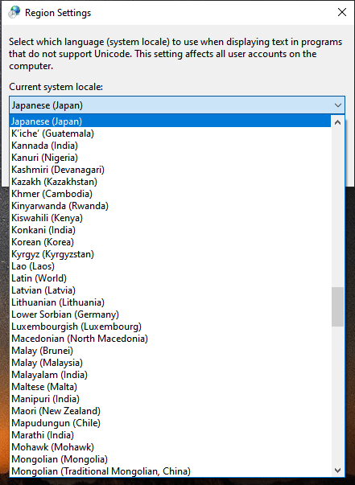This screenshot has height=485, width=355.
Task: Choose Luxembourgish (Luxembourg) locale
Action: click(x=170, y=327)
